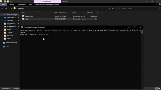Open the Поделиться ribbon tab
161x90 pixels.
[22, 4]
